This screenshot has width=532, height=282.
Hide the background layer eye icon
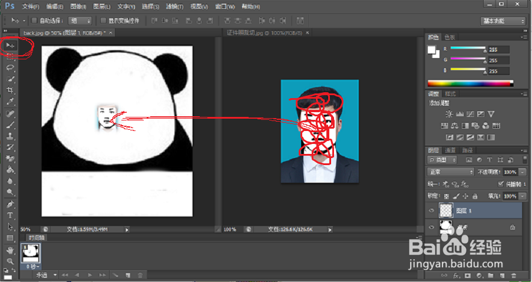point(432,227)
